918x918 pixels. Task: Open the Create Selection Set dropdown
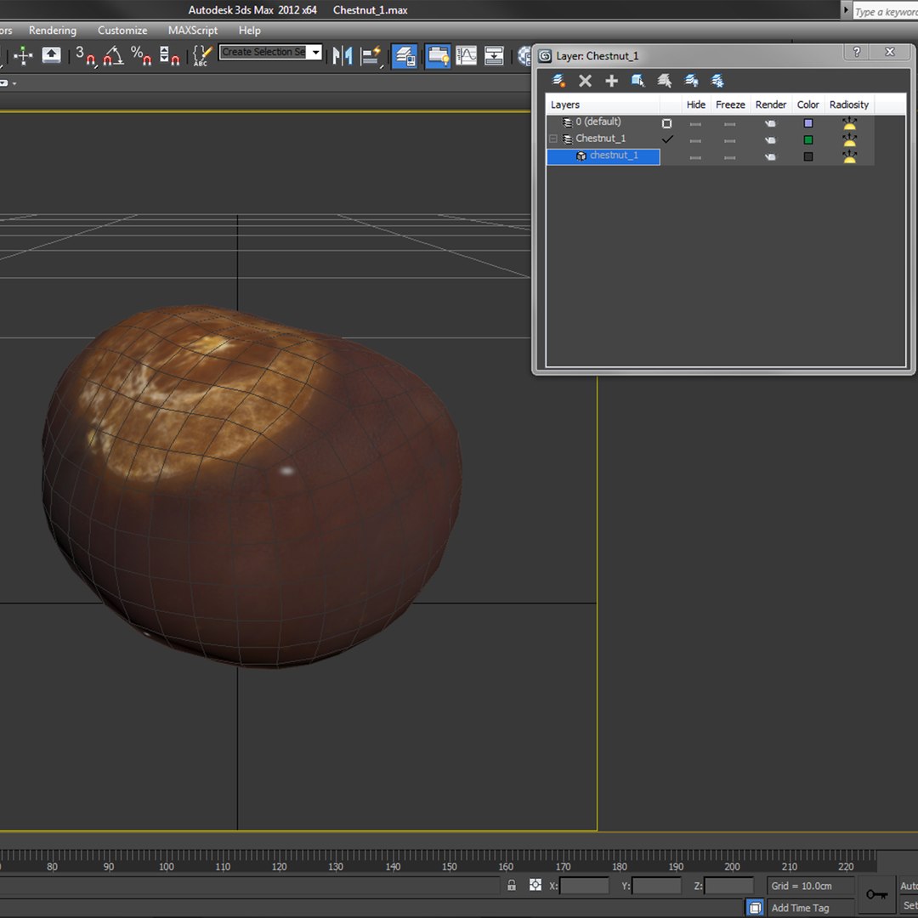point(315,52)
